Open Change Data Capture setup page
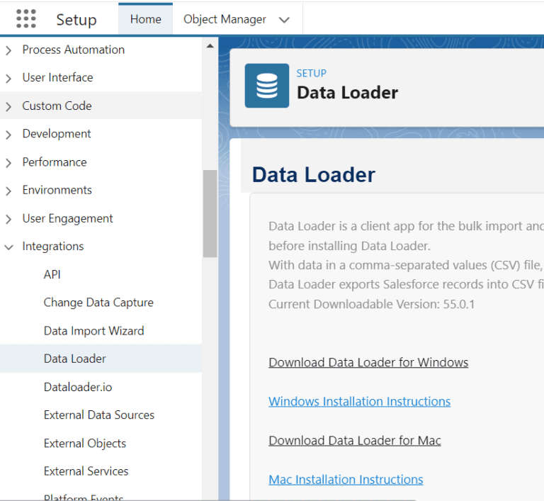 tap(98, 303)
